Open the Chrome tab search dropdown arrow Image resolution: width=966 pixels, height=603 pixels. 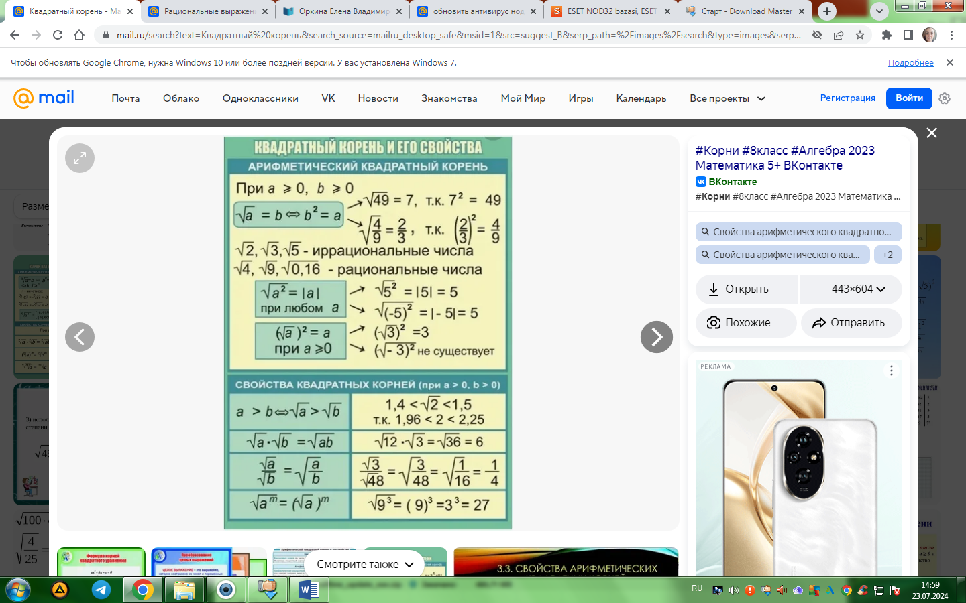[879, 11]
